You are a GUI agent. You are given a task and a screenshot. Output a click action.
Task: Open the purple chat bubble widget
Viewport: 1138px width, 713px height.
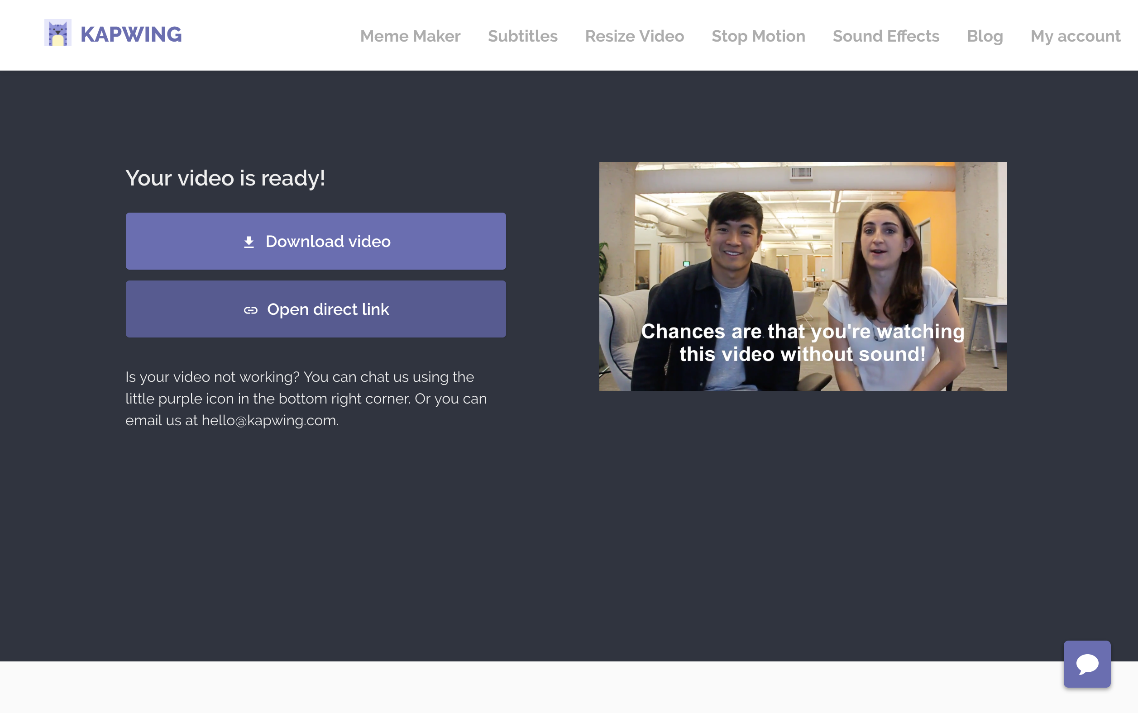click(x=1086, y=664)
